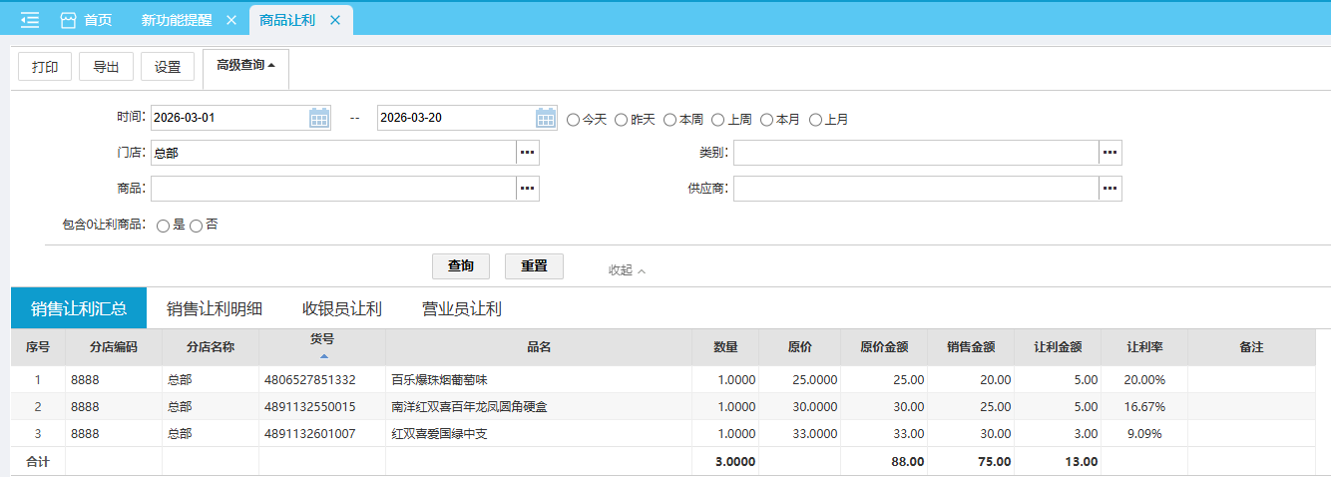Viewport: 1331px width, 477px height.
Task: Collapse the left sidebar menu icon
Action: (30, 20)
